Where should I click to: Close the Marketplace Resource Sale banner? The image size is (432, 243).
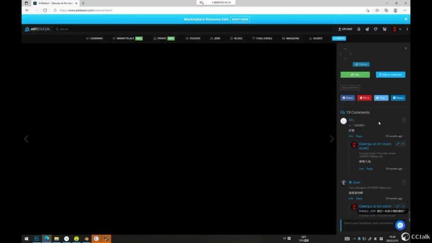tap(406, 19)
